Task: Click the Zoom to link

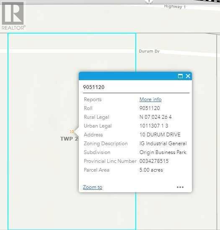Action: coord(93,187)
